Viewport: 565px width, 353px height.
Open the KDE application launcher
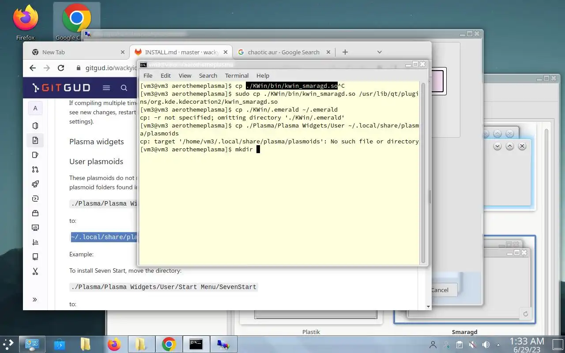coord(9,344)
